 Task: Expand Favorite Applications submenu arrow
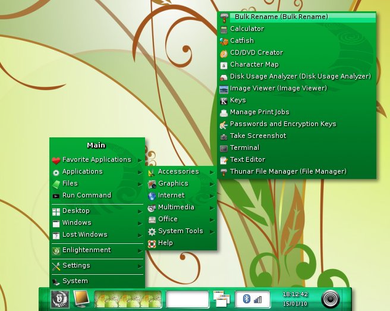(140, 161)
